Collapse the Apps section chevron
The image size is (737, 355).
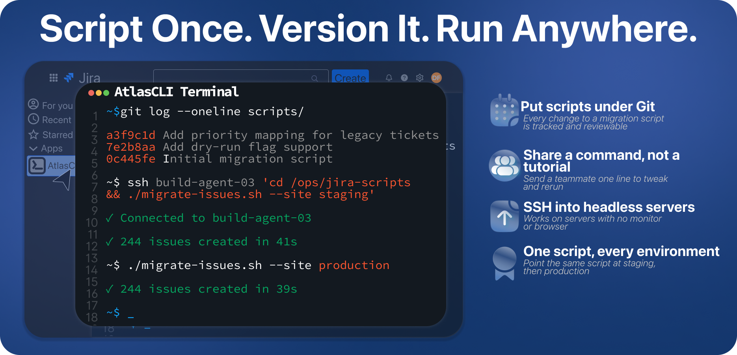coord(33,149)
